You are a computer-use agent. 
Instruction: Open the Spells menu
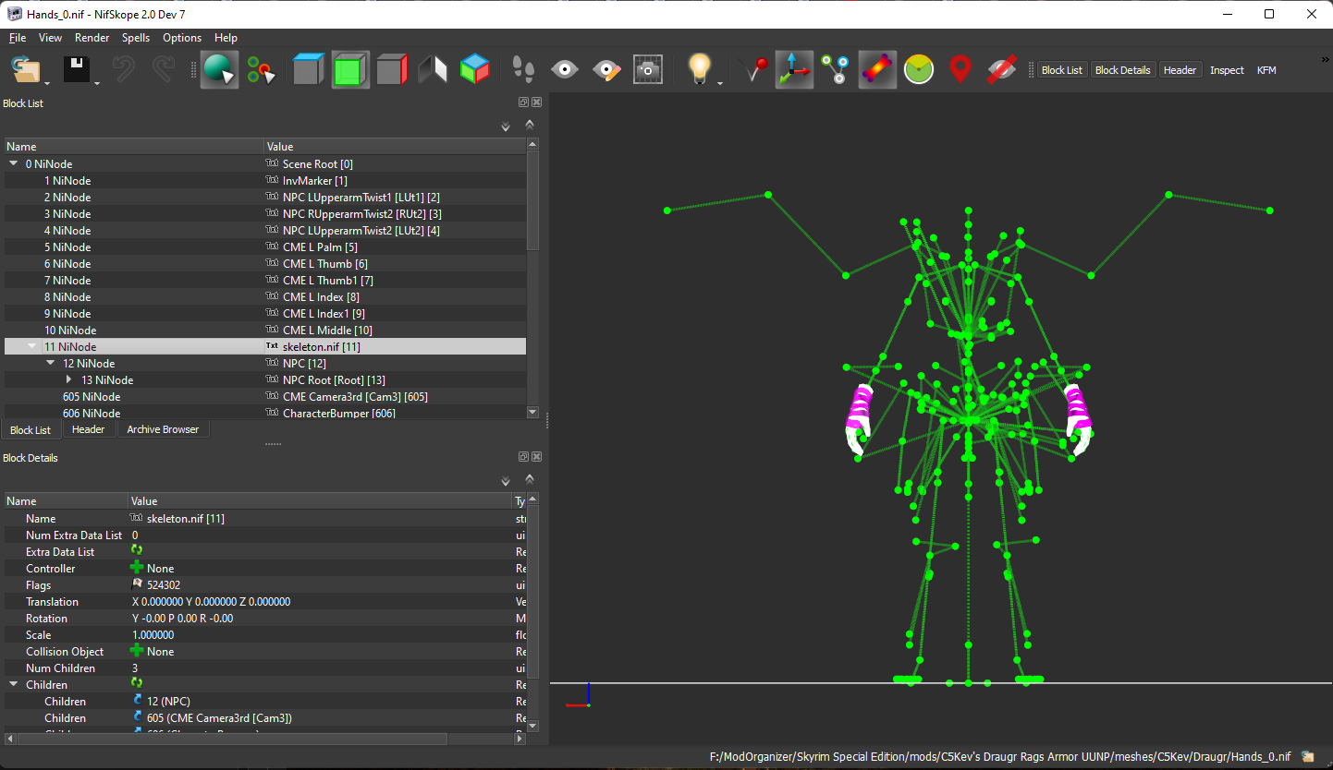[x=136, y=38]
